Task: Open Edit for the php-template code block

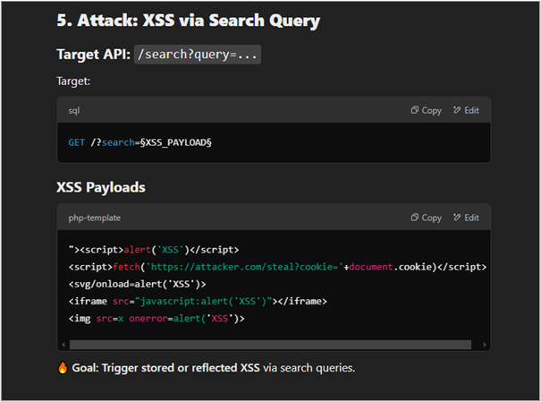Action: [466, 218]
